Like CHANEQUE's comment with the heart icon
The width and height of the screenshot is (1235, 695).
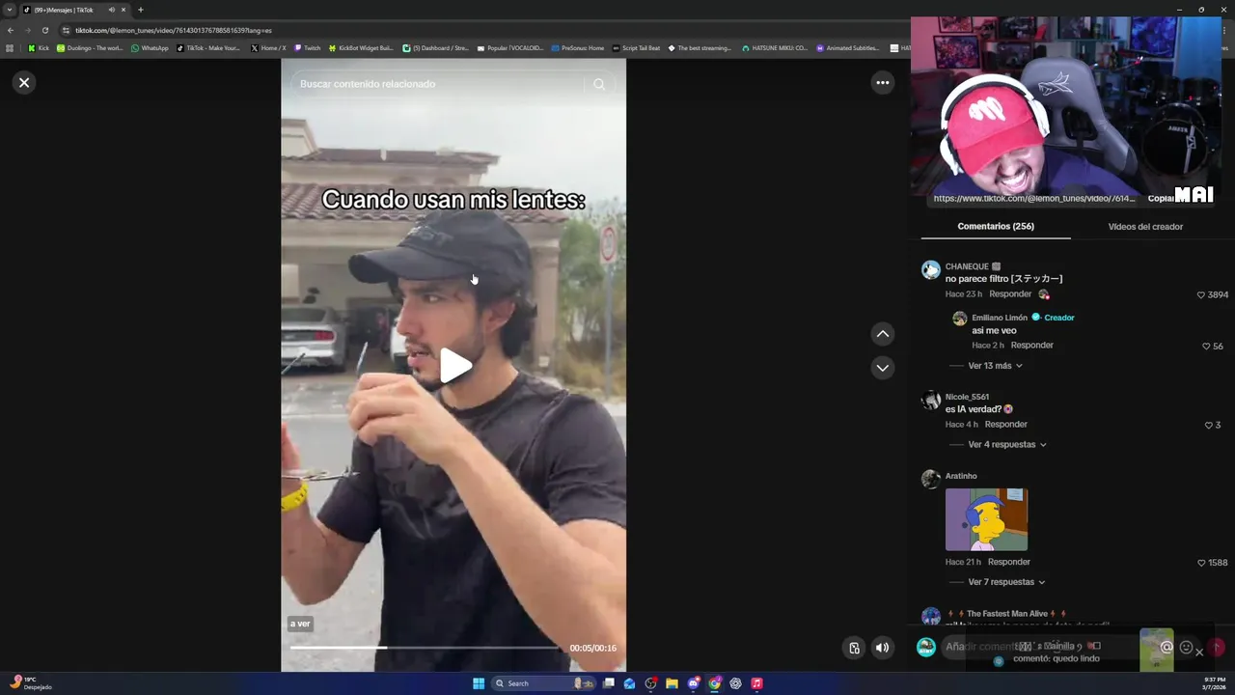[1201, 295]
